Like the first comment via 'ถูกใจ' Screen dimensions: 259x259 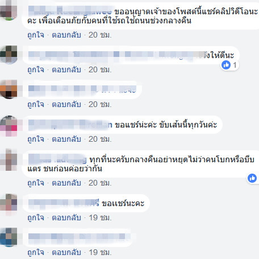pyautogui.click(x=36, y=35)
